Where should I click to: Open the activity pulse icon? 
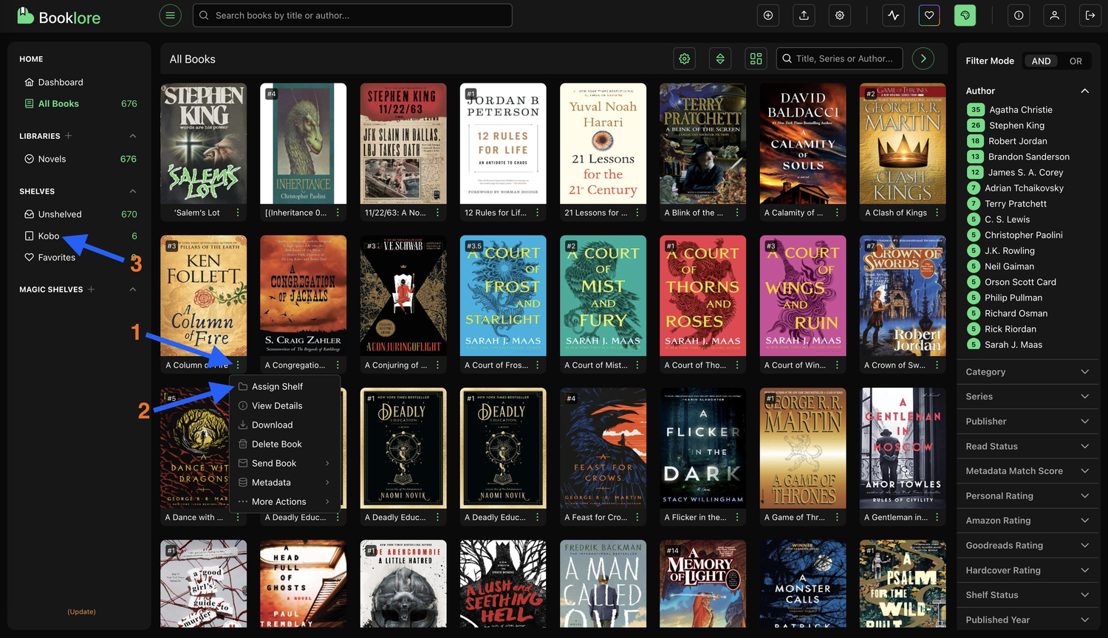894,16
